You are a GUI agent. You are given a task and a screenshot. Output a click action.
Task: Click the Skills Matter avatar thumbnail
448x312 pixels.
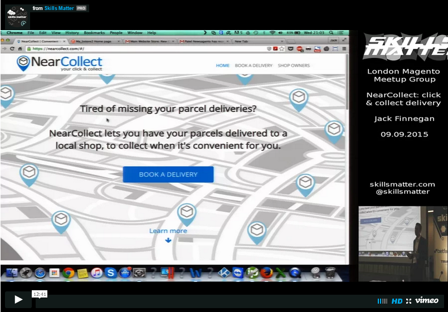[x=17, y=17]
